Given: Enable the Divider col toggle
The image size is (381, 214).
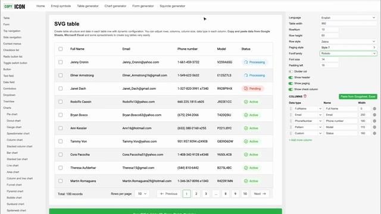Looking at the screenshot, I should point(291,71).
